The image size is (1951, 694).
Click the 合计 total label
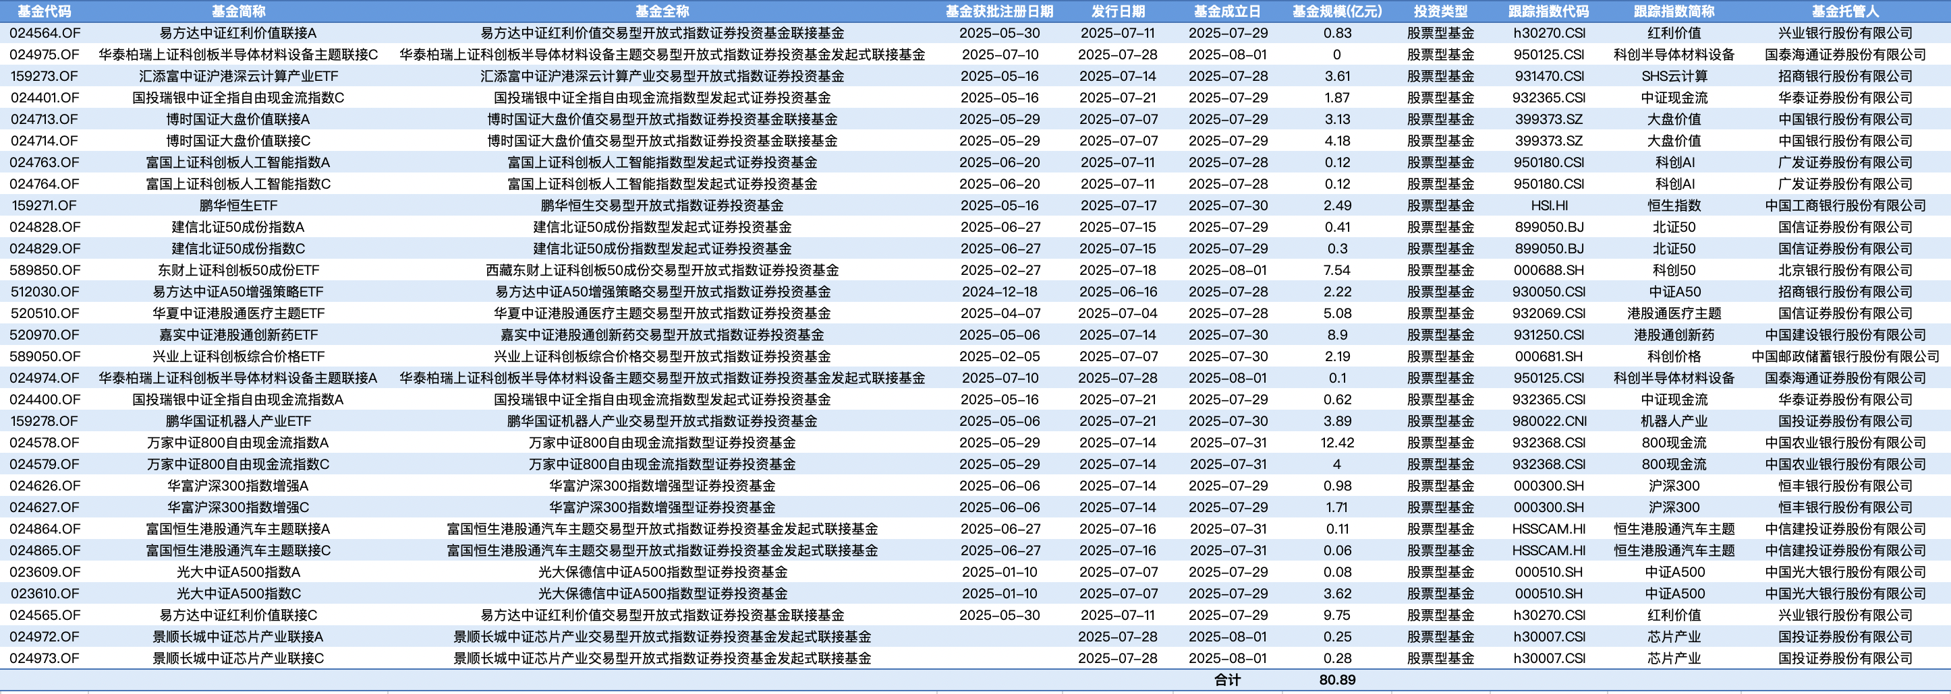(1227, 681)
